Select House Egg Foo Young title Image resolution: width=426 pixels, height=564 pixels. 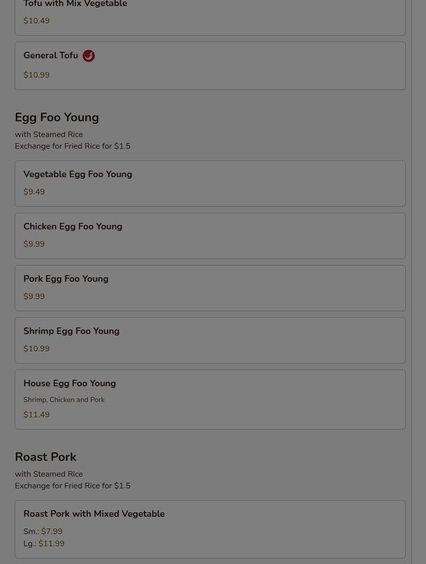pos(69,383)
